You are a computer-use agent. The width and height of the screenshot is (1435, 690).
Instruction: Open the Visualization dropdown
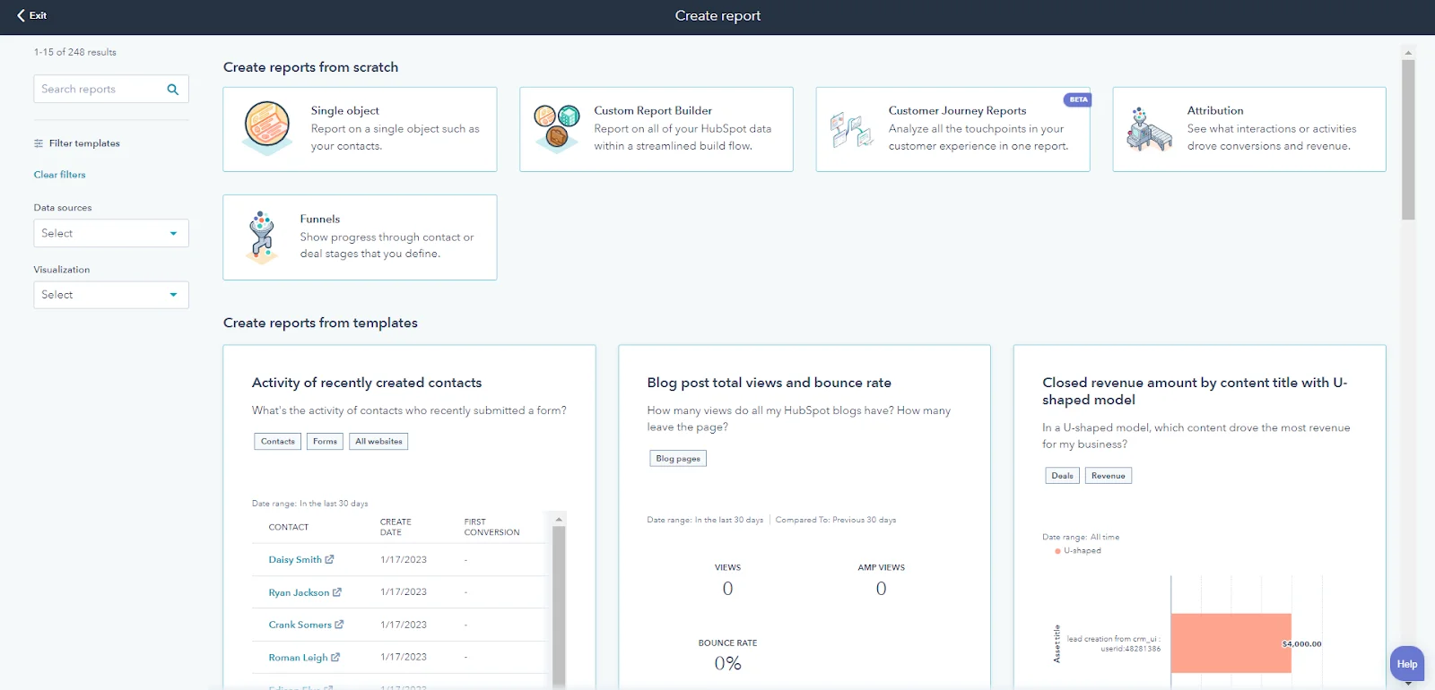coord(111,295)
